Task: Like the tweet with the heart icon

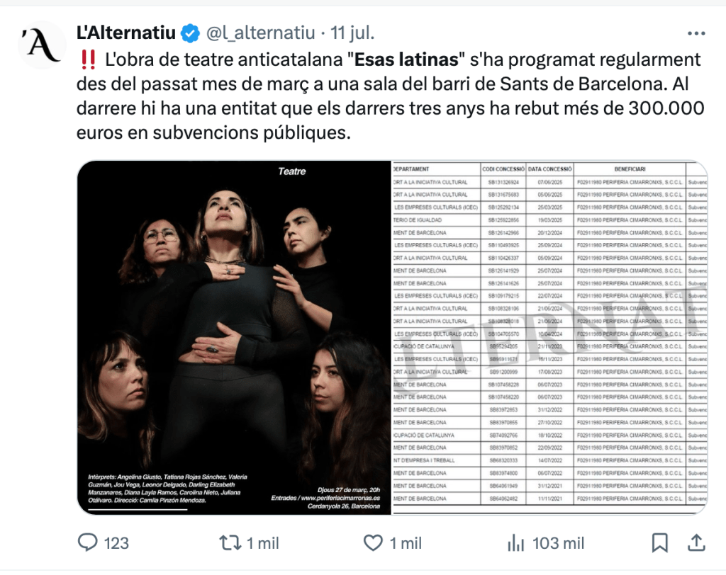Action: (x=373, y=542)
